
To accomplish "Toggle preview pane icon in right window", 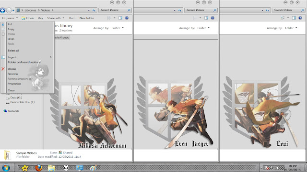I will (294, 18).
